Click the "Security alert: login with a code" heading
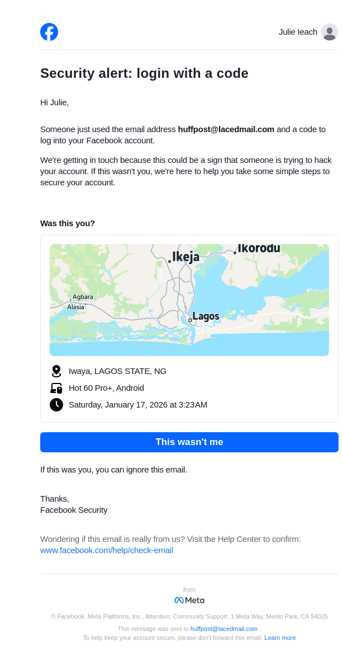The width and height of the screenshot is (343, 669). coord(144,73)
